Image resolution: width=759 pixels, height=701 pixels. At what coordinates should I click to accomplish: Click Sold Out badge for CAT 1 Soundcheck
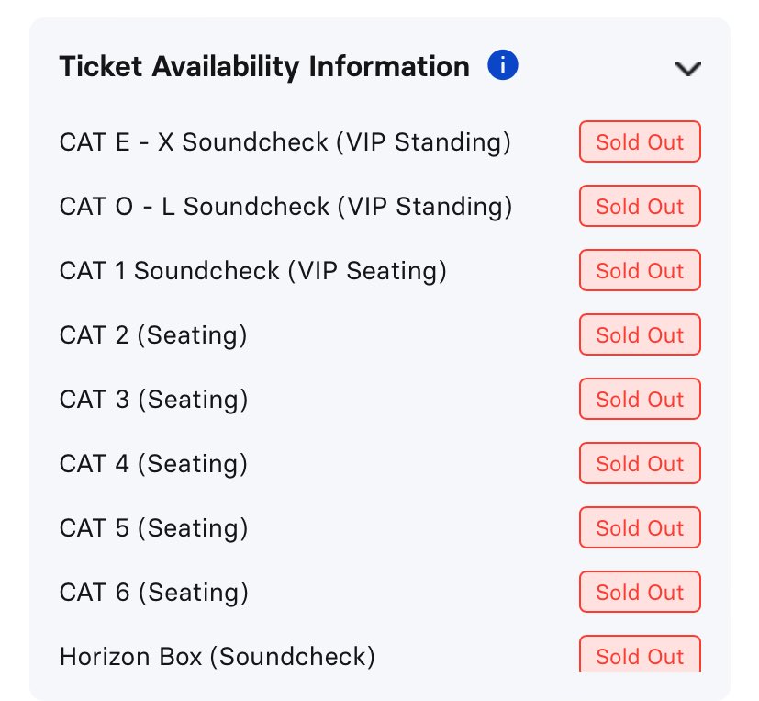point(640,271)
